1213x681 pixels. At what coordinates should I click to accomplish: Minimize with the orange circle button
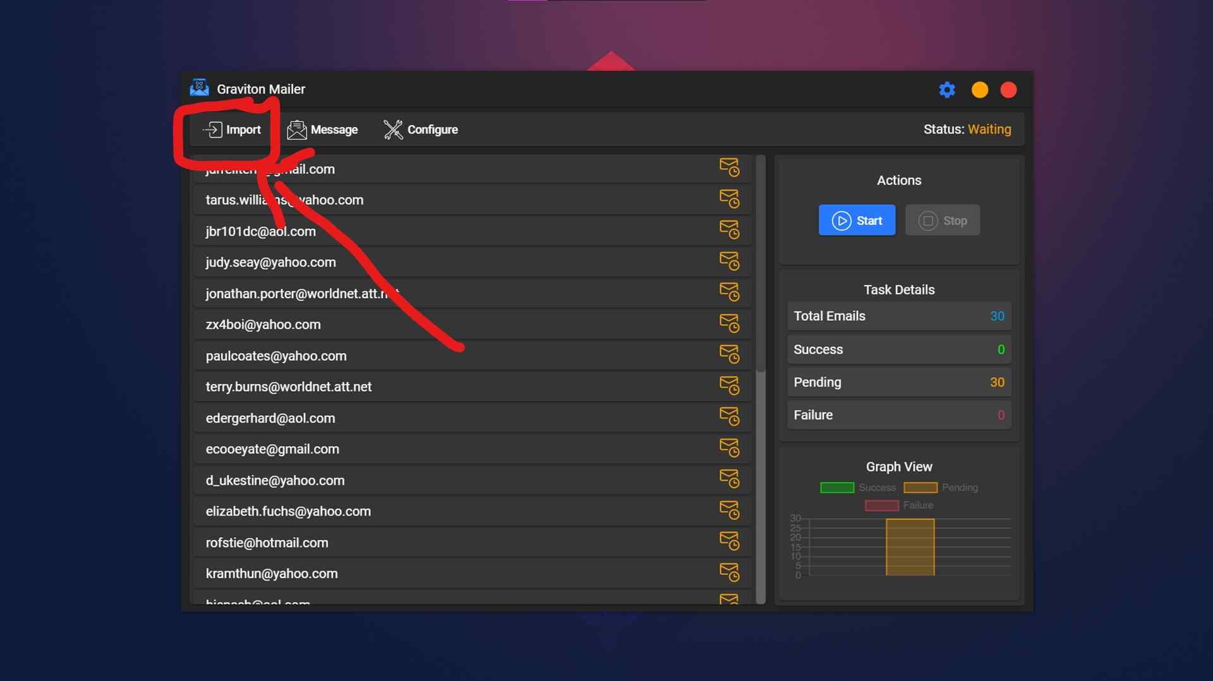(979, 90)
